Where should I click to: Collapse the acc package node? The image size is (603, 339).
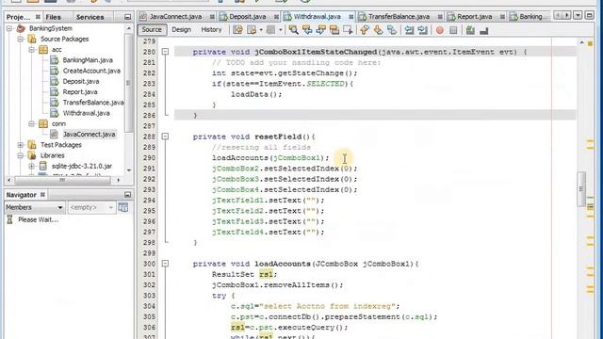point(31,50)
